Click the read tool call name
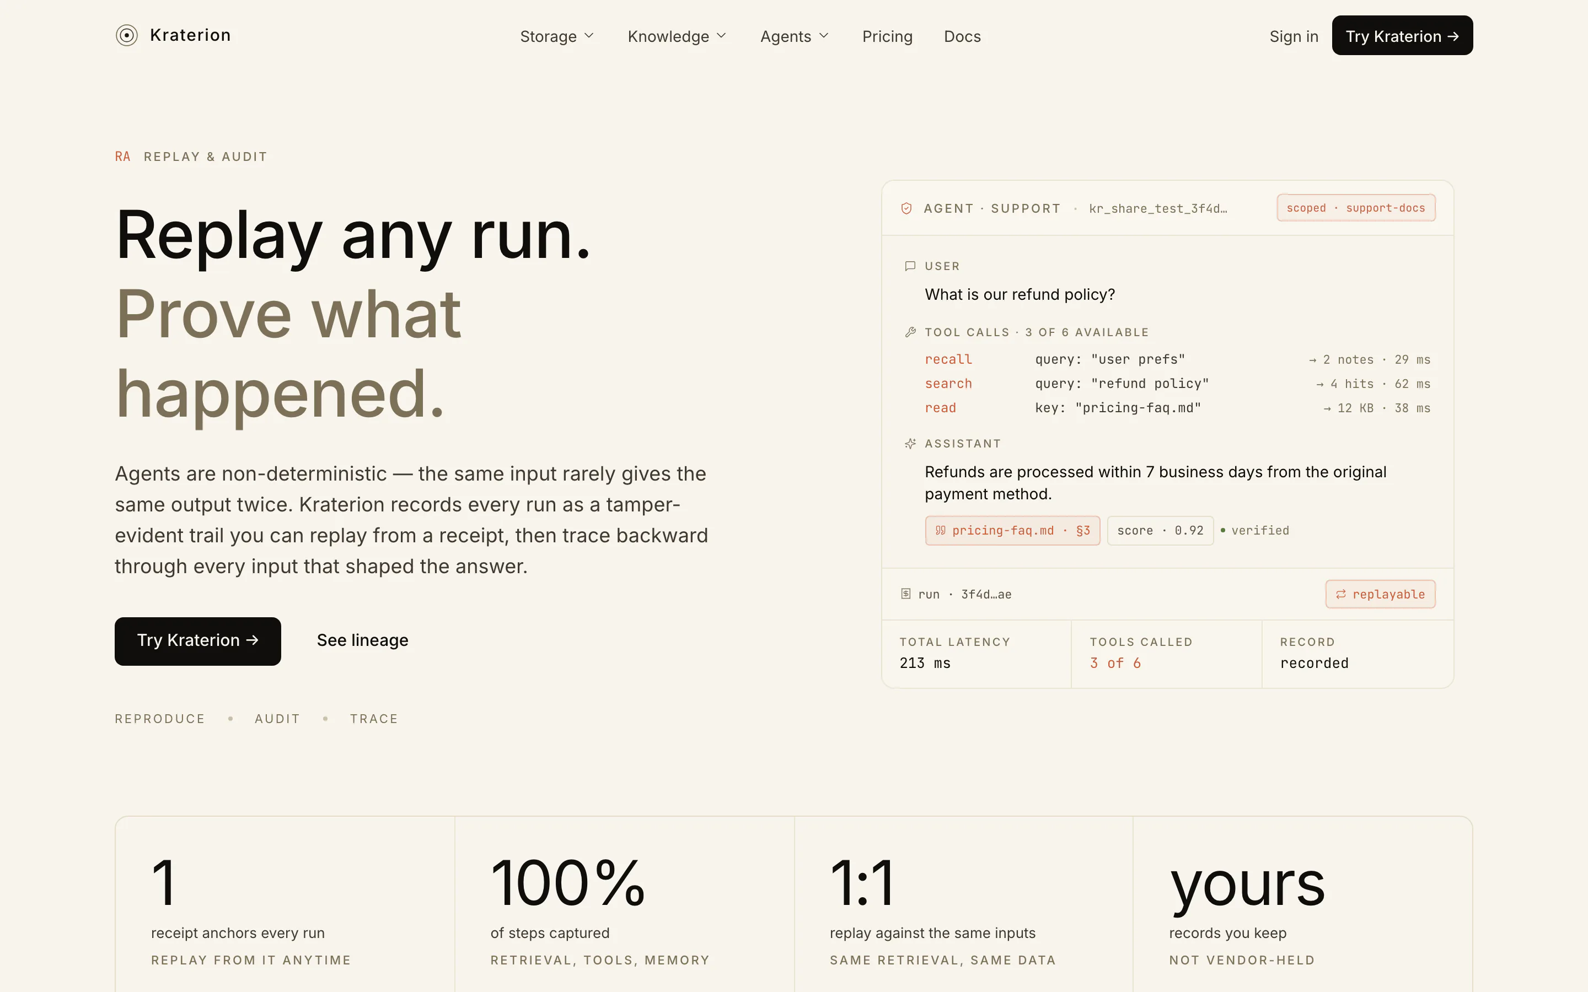The width and height of the screenshot is (1588, 992). [940, 408]
